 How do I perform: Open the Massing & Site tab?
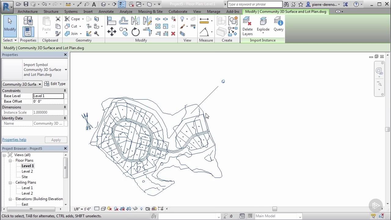pos(150,12)
